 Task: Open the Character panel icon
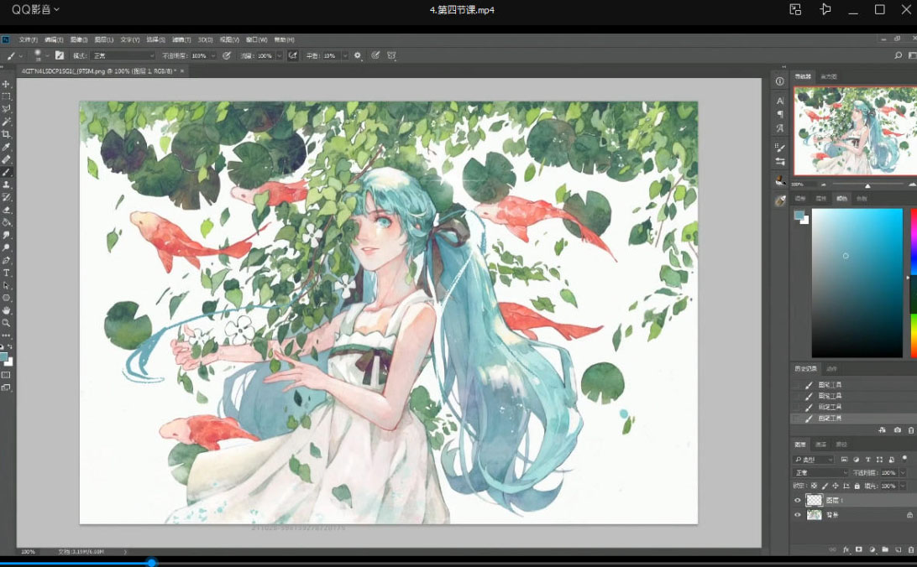[x=779, y=101]
